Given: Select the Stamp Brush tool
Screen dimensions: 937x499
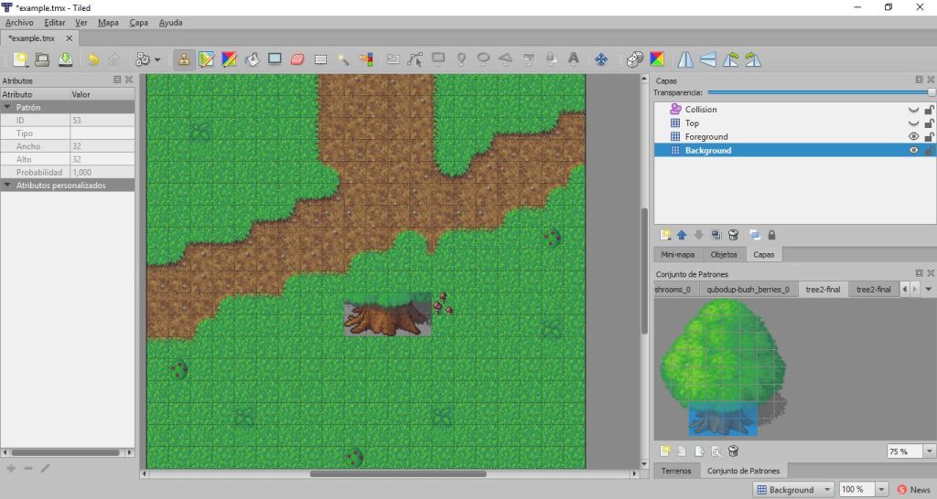Looking at the screenshot, I should (x=183, y=59).
